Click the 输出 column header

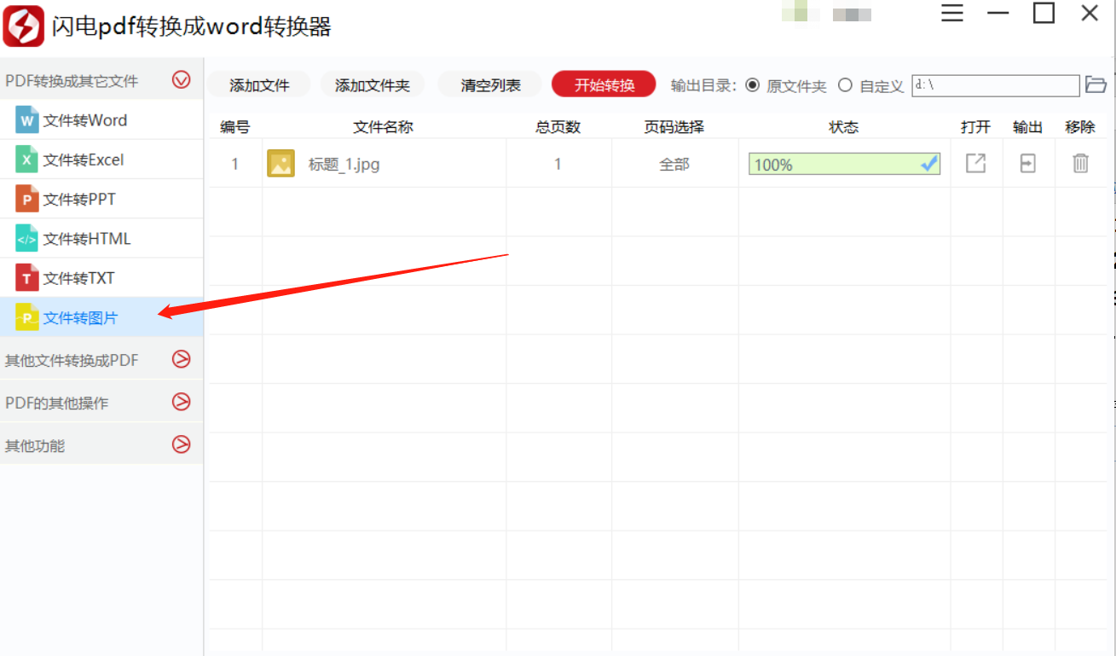tap(1028, 127)
